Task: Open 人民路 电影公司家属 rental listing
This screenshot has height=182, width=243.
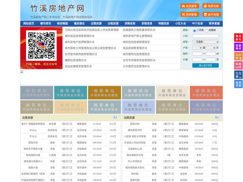Action: (135, 136)
